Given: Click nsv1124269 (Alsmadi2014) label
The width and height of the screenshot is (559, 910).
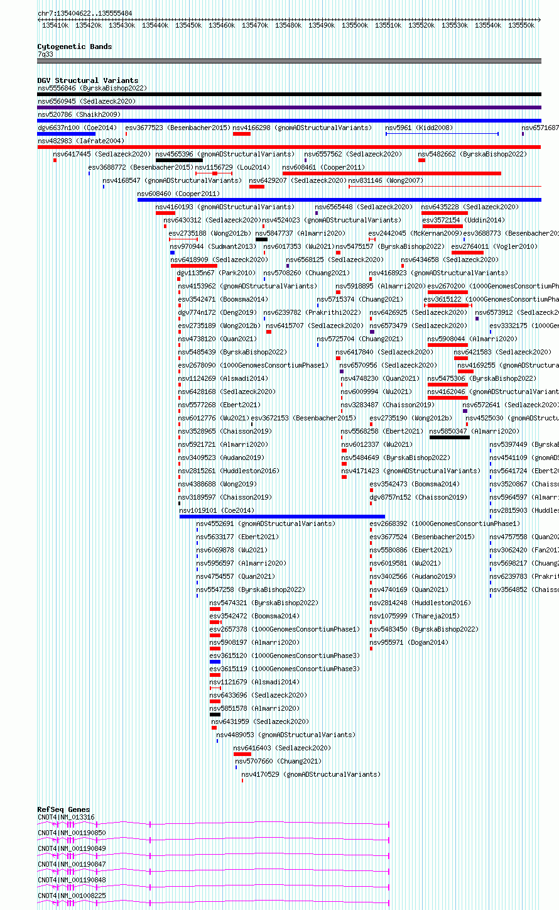Looking at the screenshot, I should point(223,378).
